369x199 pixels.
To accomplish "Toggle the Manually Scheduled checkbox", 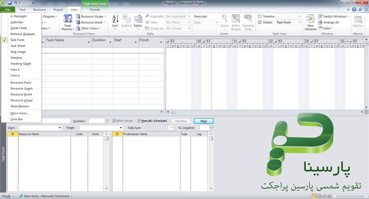I will pos(139,121).
